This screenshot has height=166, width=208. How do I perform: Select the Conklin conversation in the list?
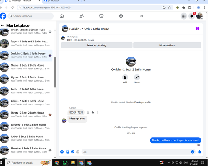26,55
